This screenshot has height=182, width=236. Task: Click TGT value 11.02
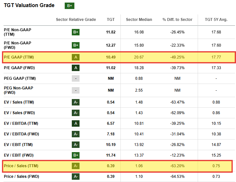pyautogui.click(x=111, y=68)
